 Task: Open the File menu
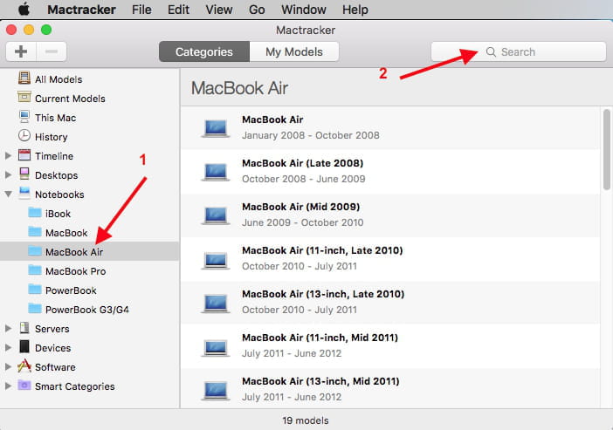(x=141, y=10)
